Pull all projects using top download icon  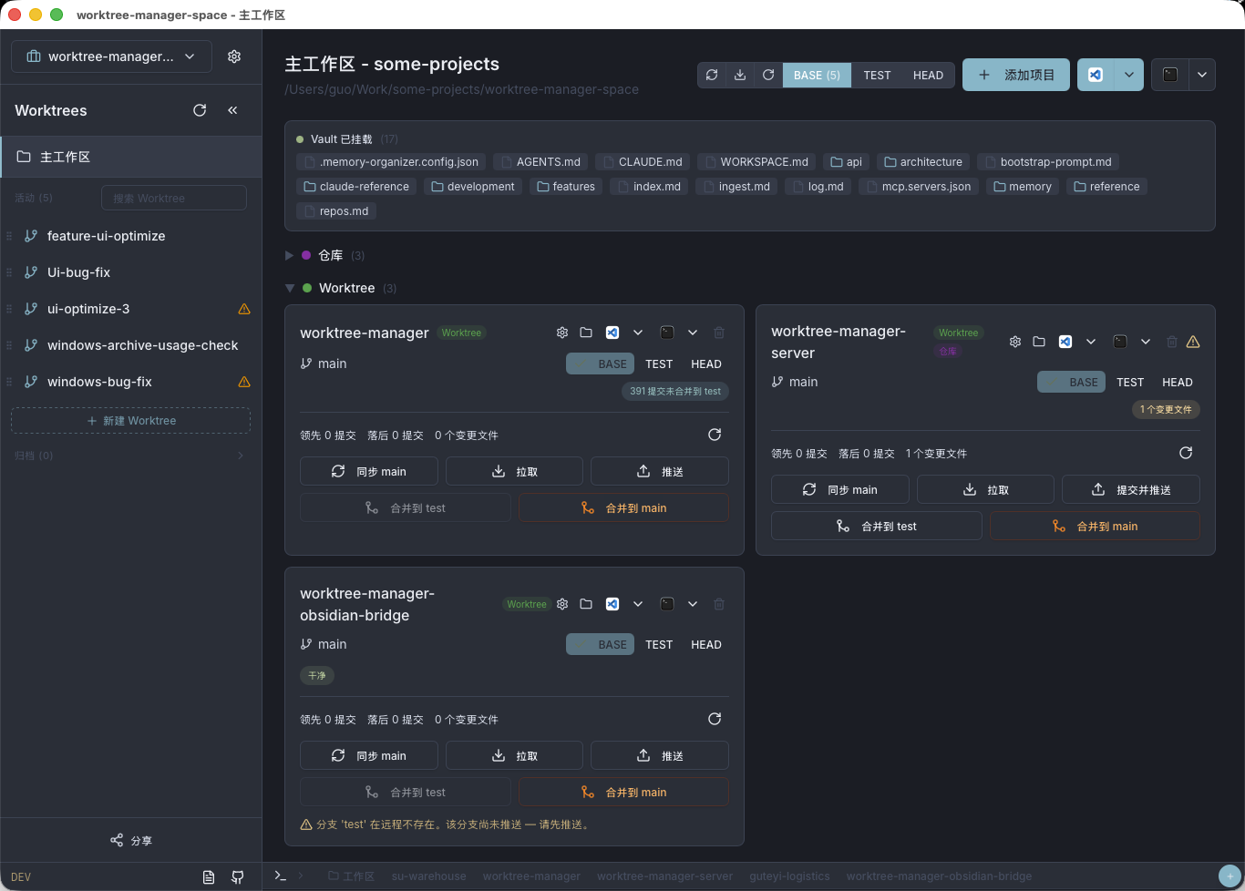[740, 75]
